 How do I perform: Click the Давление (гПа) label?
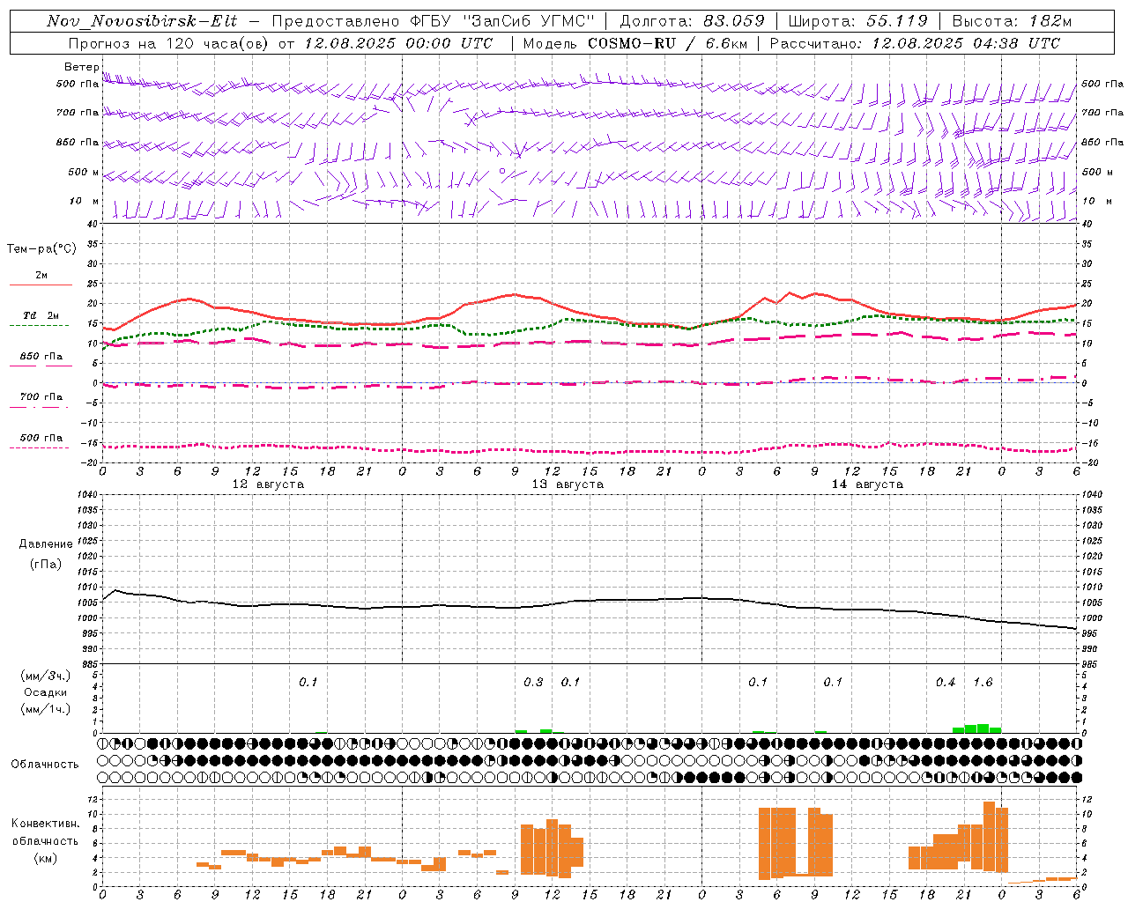(x=45, y=554)
